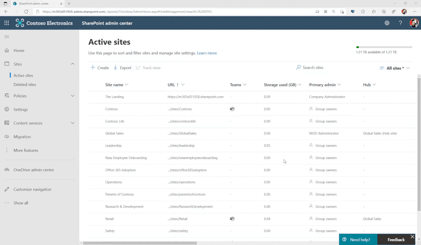The width and height of the screenshot is (421, 245).
Task: Click the browser refresh button
Action: tap(26, 11)
